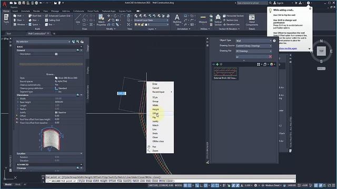
Task: Click Horizontal Section tool
Action: click(x=233, y=16)
